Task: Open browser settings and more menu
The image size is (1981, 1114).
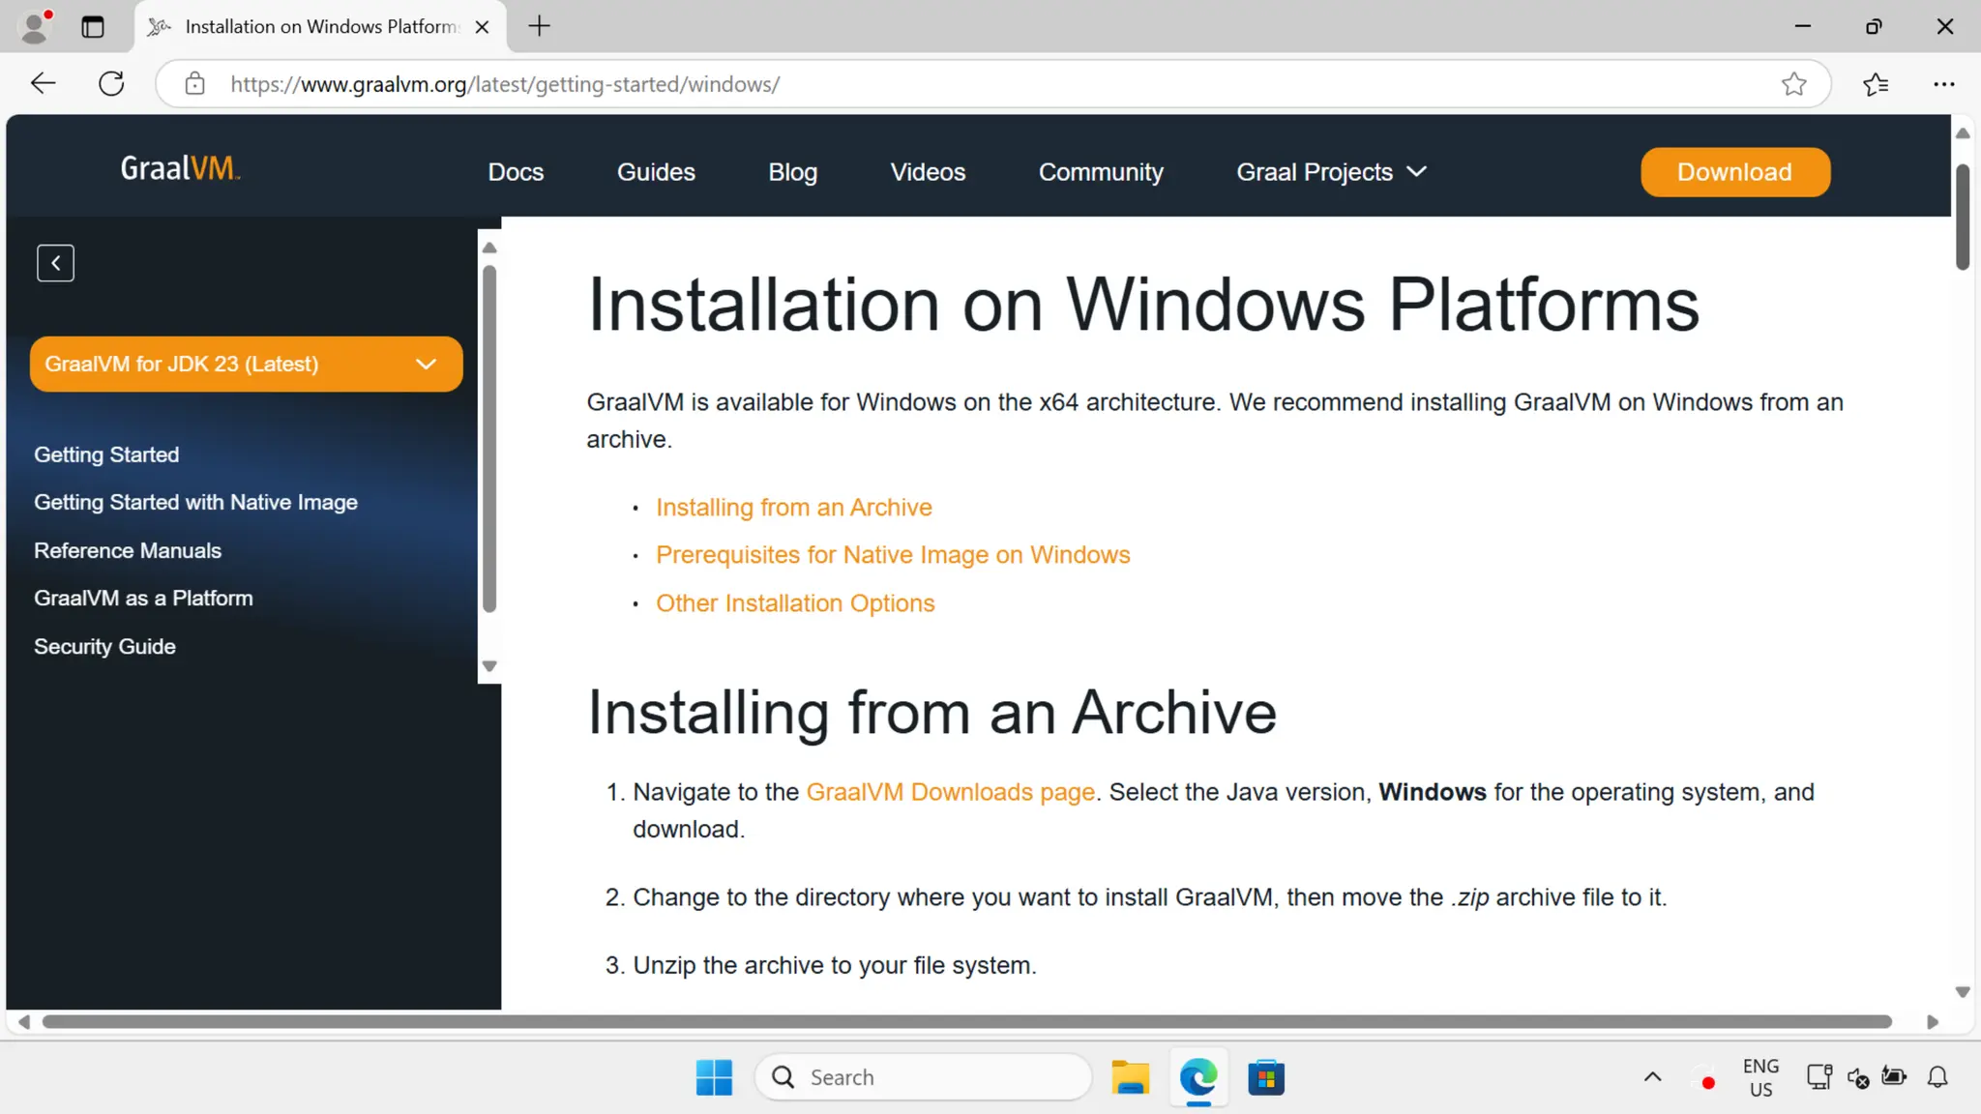Action: tap(1943, 84)
